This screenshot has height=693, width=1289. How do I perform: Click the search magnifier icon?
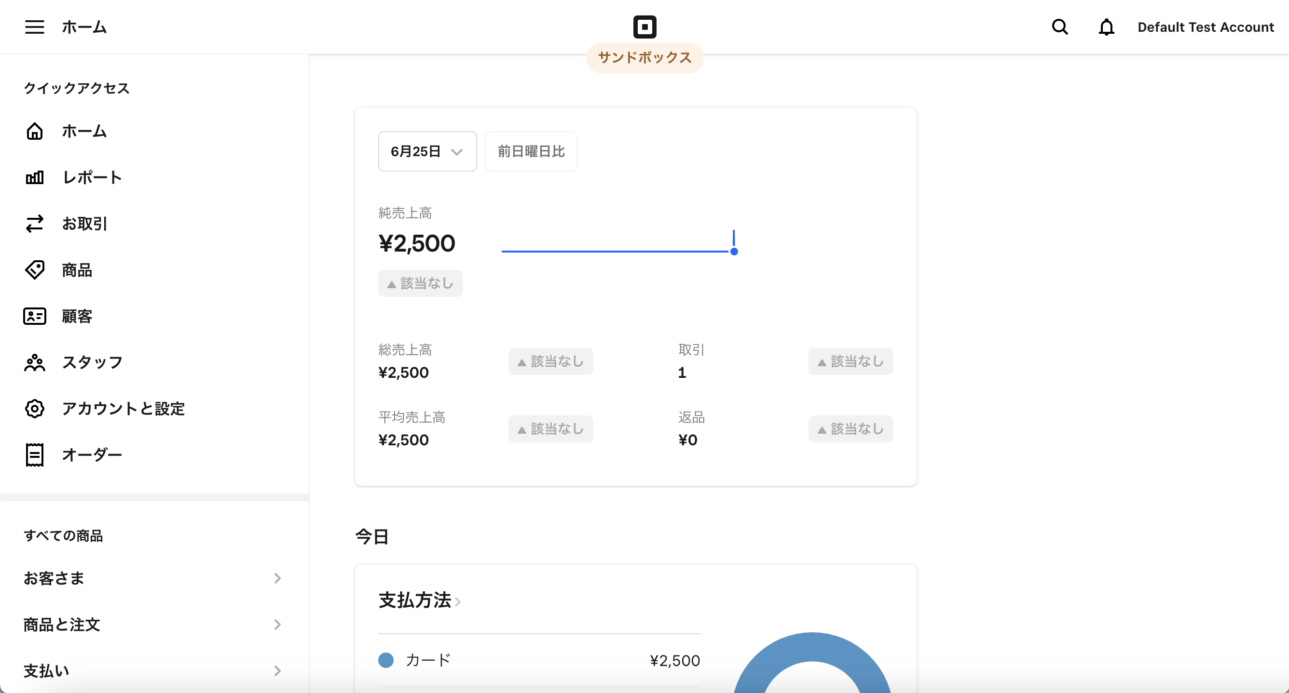(x=1060, y=27)
